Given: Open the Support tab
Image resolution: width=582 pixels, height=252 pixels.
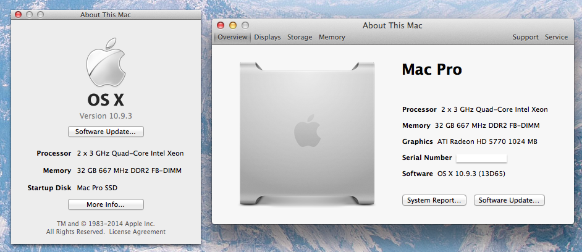Looking at the screenshot, I should click(x=526, y=37).
